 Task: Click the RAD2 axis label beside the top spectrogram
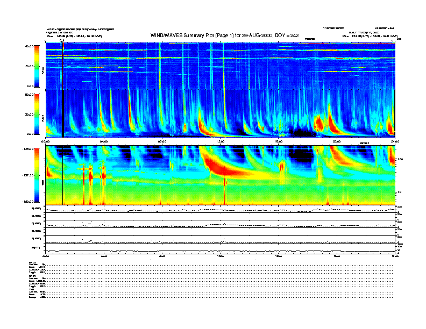click(42, 71)
